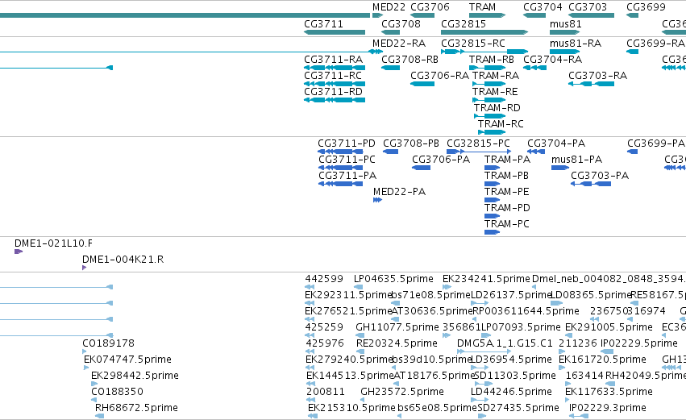Viewport: 686px width, 420px height.
Task: Open EST 442599
Action: tap(324, 279)
